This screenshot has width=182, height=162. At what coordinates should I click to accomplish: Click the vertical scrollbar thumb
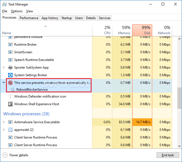[179, 98]
